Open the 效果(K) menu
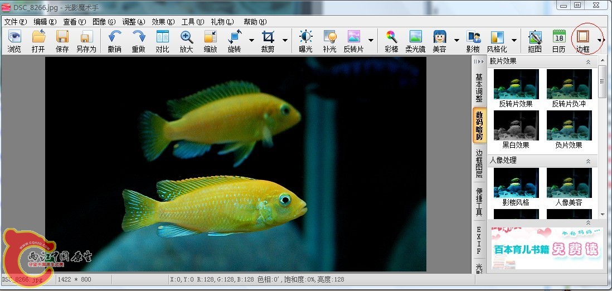Screen dimensions: 612x291 [x=163, y=22]
